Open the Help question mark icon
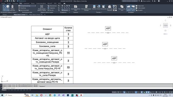This screenshot has width=173, height=97. pyautogui.click(x=159, y=1)
